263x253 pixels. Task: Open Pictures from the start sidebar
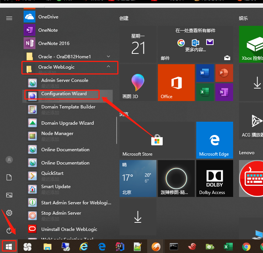click(9, 195)
